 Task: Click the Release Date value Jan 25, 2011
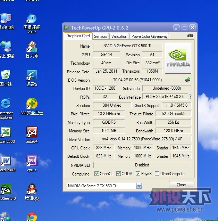pyautogui.click(x=107, y=71)
